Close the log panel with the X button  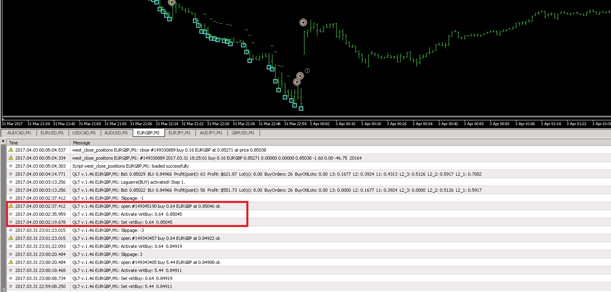click(x=3, y=141)
